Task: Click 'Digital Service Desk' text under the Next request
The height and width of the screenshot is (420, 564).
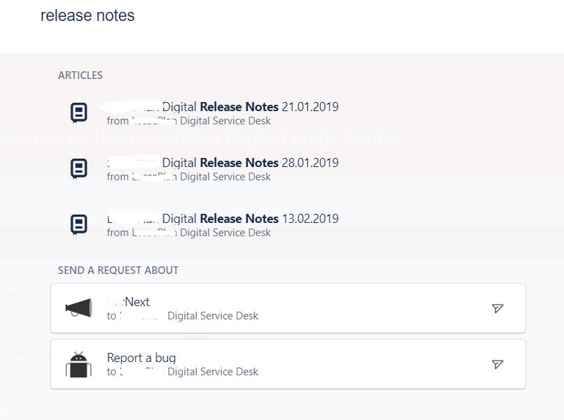Action: coord(213,316)
